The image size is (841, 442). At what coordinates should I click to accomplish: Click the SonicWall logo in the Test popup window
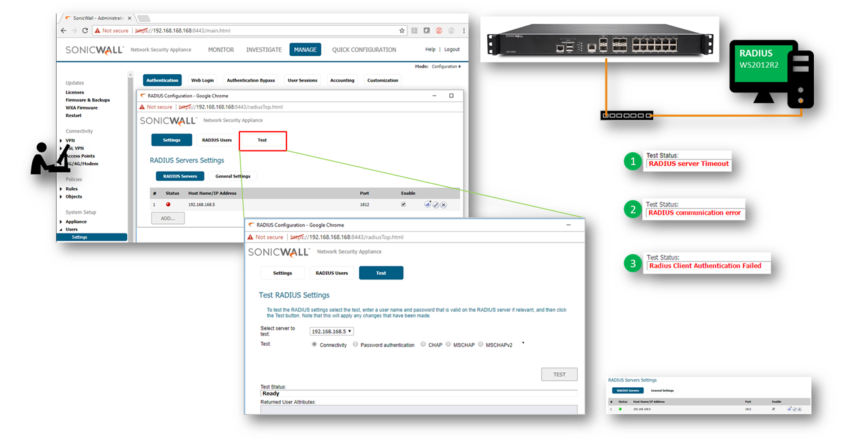[279, 252]
